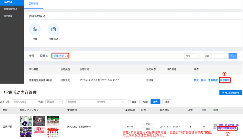Click the 点赞 column header

(x=190, y=110)
